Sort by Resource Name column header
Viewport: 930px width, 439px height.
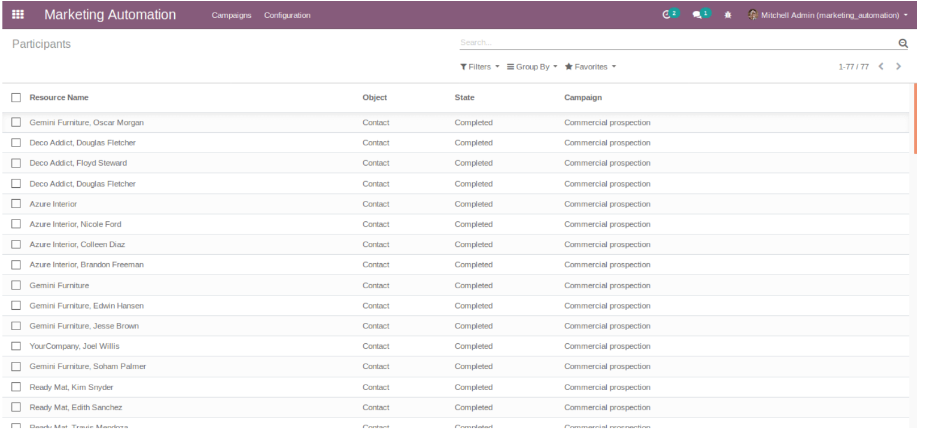click(59, 97)
